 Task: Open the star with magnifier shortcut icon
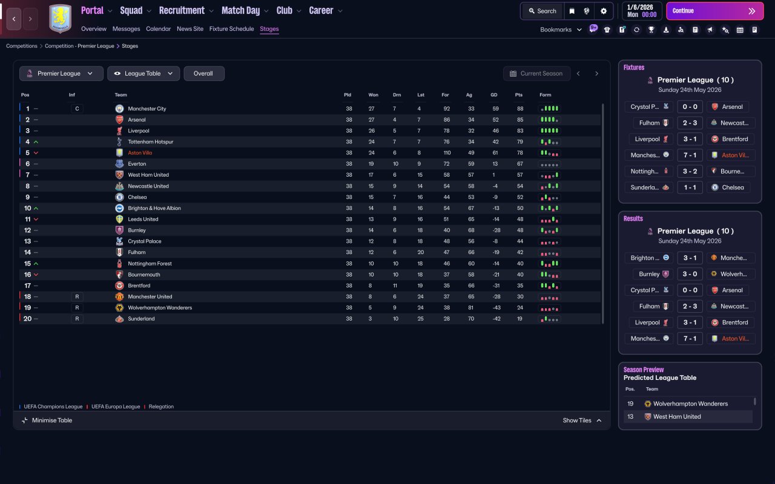pos(725,30)
